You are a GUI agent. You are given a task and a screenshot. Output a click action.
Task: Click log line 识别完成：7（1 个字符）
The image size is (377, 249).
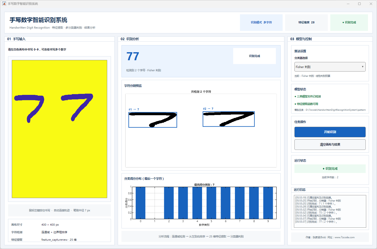(316, 204)
